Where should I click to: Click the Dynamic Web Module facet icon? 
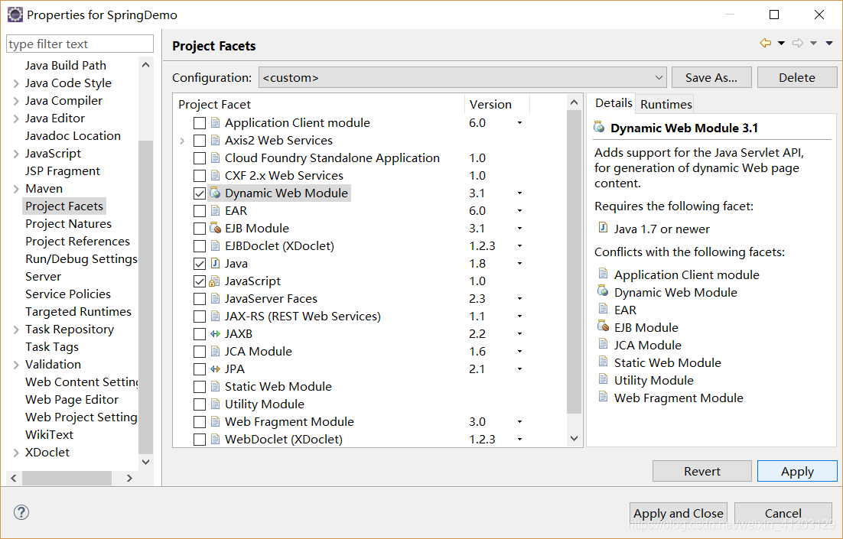(x=215, y=193)
